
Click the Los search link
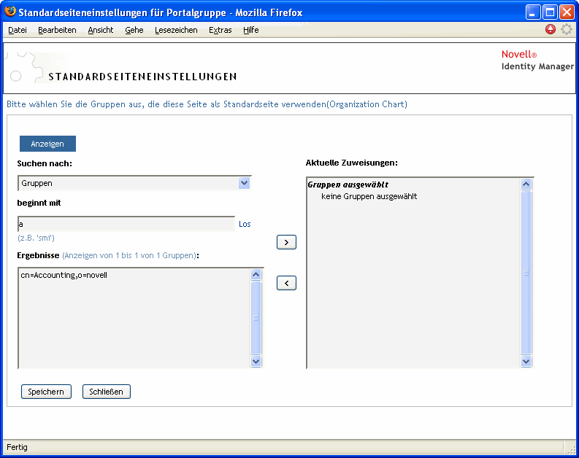coord(245,224)
